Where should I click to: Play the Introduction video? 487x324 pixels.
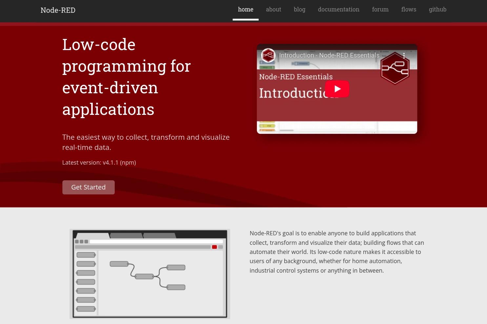coord(337,89)
